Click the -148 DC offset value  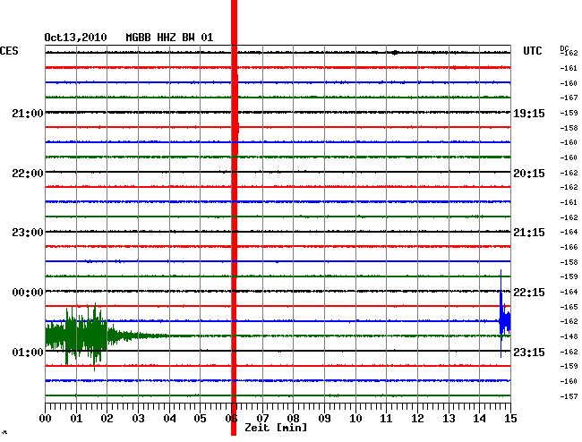(569, 336)
